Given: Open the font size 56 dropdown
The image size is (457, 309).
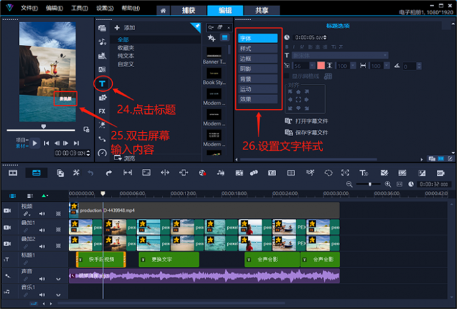Looking at the screenshot, I should coord(312,66).
